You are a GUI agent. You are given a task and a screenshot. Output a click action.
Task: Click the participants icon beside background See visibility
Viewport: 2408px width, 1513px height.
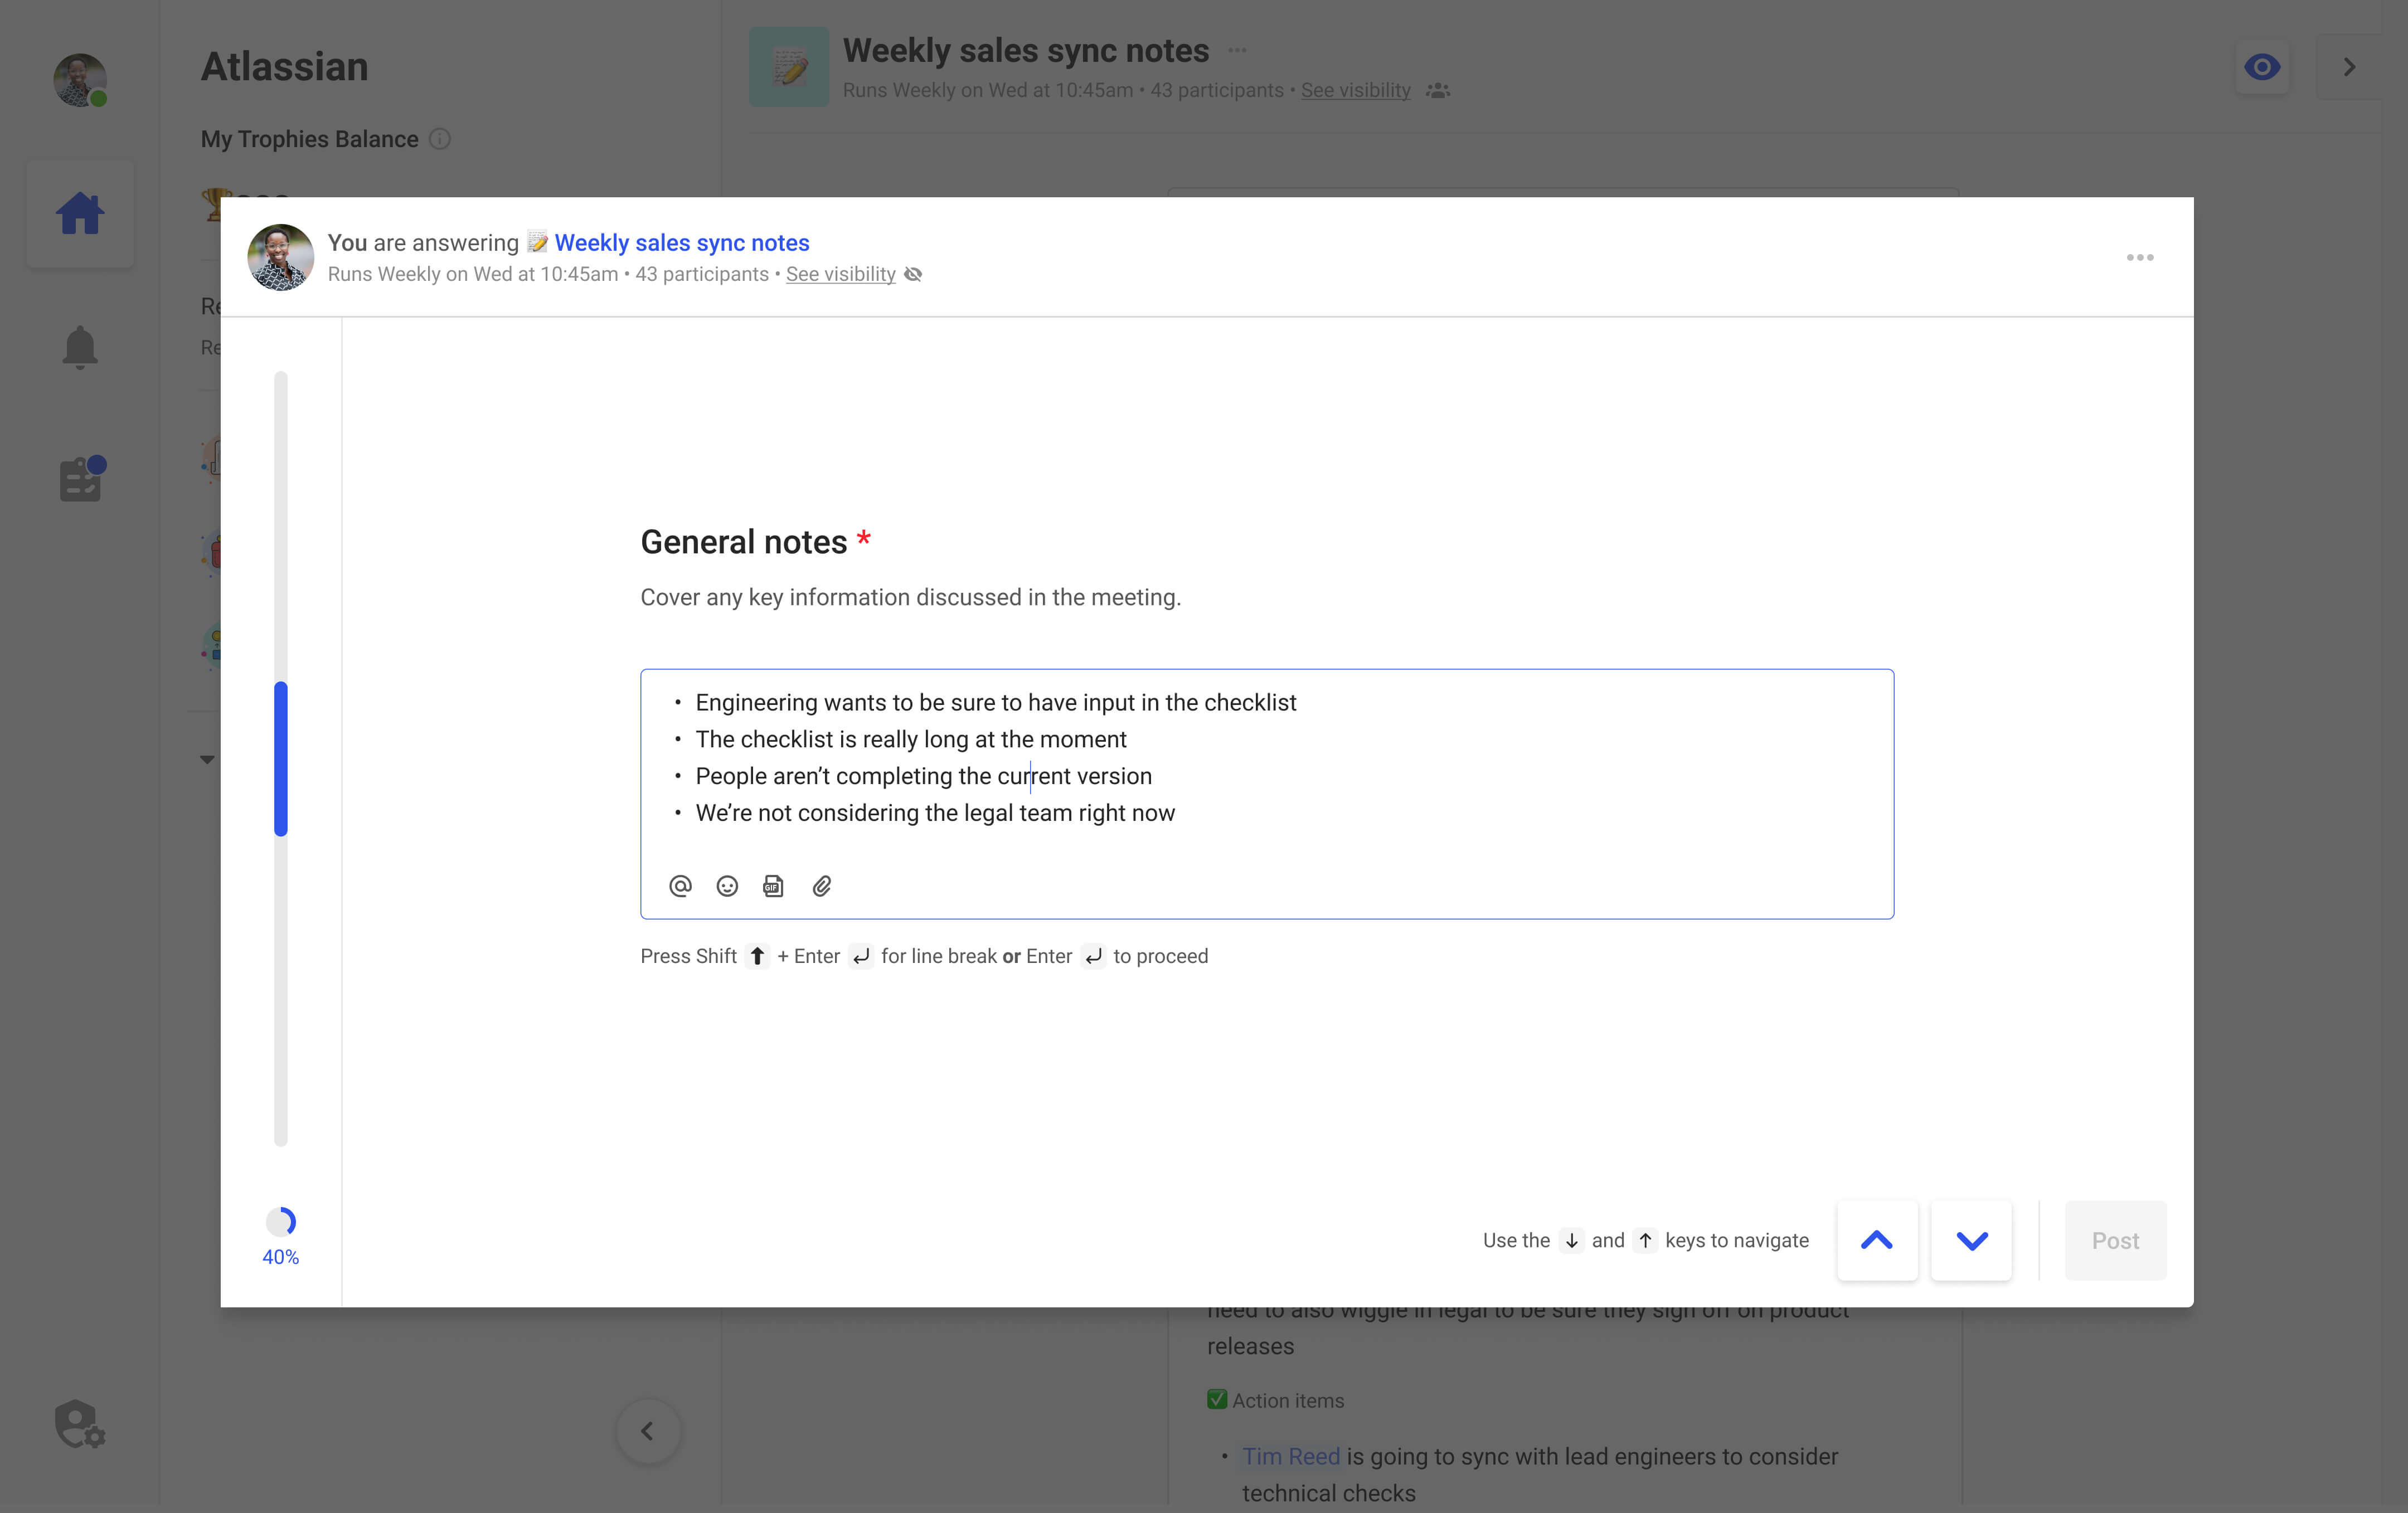[x=1437, y=90]
